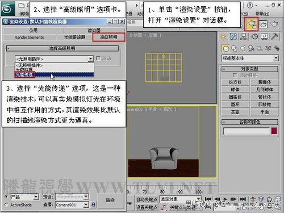The image size is (284, 213).
Task: Open the Motion panel wheel icon
Action: [x=255, y=36]
